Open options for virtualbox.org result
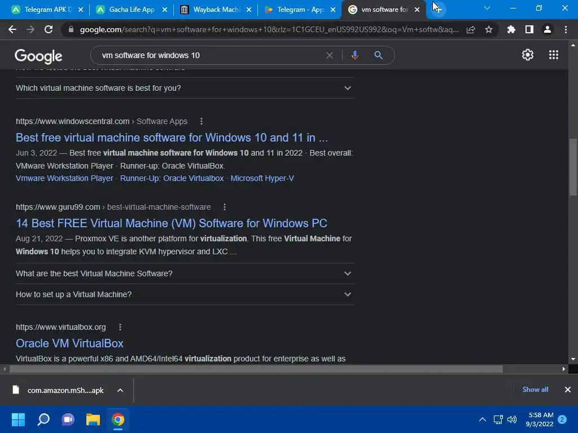Screen dimensions: 578x433 point(120,327)
